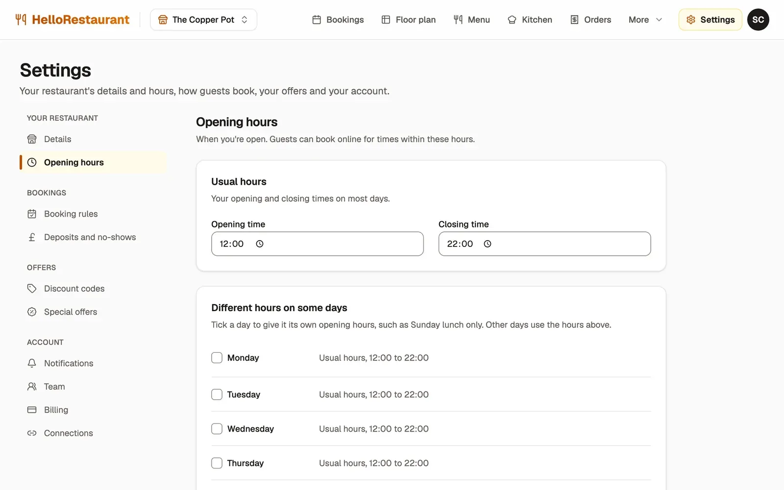Open Discount codes via its tag icon

pos(32,289)
